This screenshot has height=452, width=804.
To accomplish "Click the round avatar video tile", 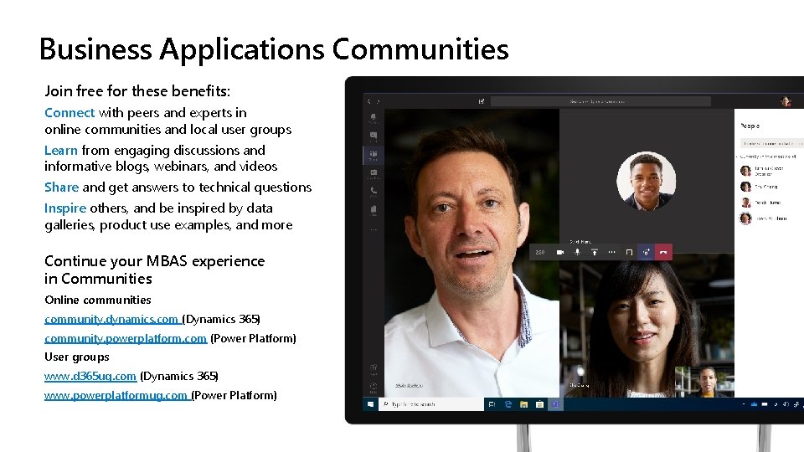I will (x=646, y=181).
